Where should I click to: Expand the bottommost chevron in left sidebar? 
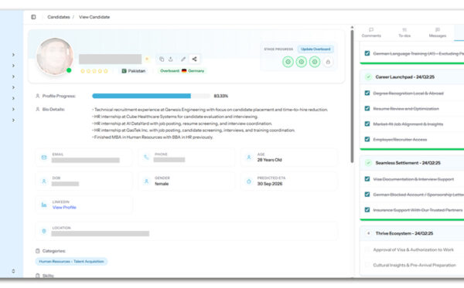point(13,120)
